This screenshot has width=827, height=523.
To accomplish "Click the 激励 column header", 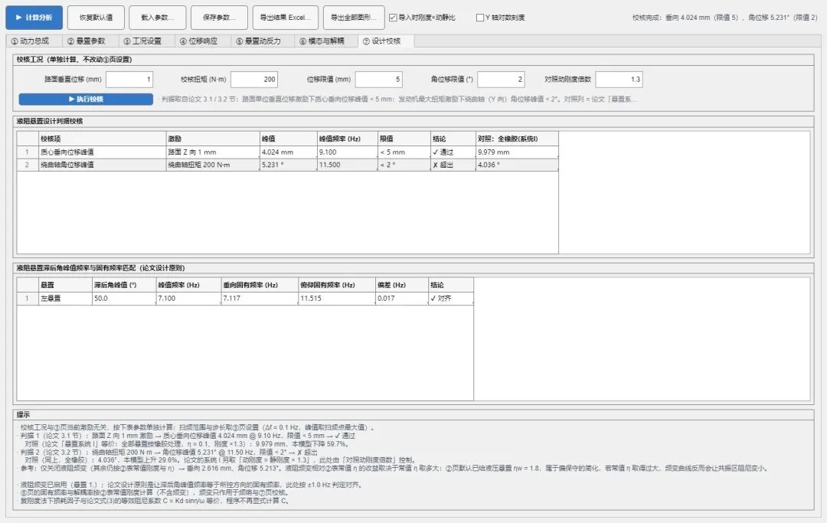I will click(213, 139).
